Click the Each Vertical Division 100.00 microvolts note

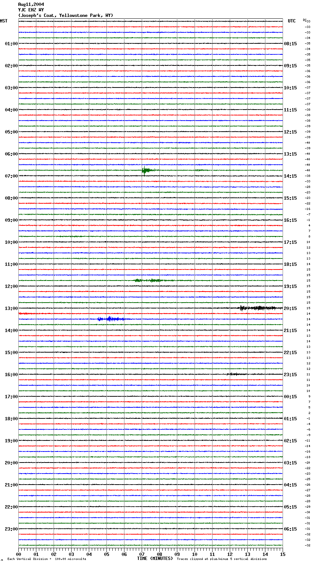point(47,559)
